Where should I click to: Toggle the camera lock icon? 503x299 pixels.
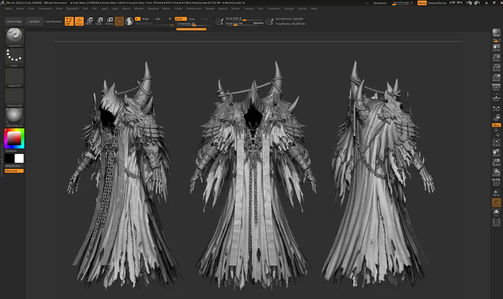tap(496, 117)
